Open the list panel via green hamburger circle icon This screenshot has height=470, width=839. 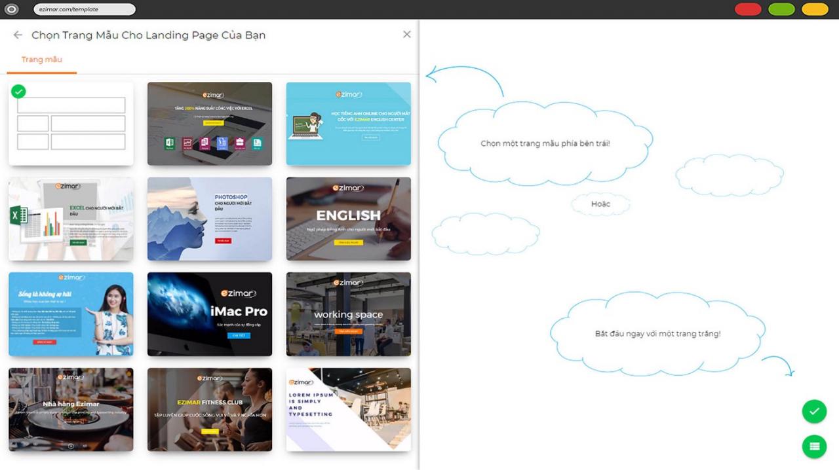pos(814,446)
